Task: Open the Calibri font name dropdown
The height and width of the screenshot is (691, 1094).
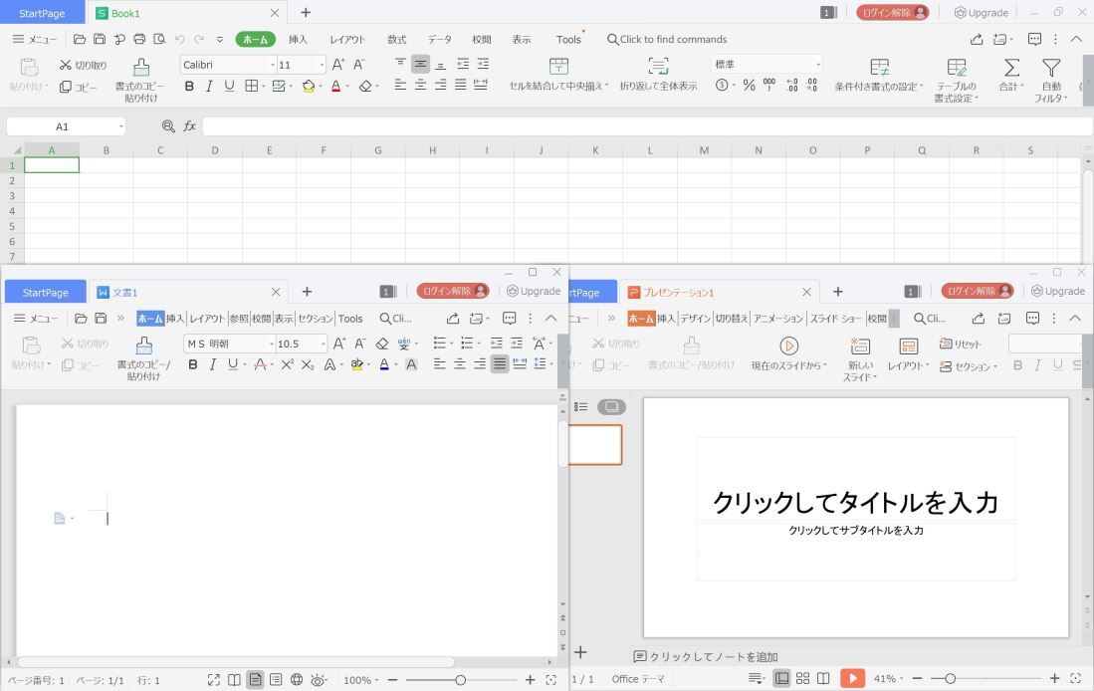Action: pyautogui.click(x=273, y=65)
